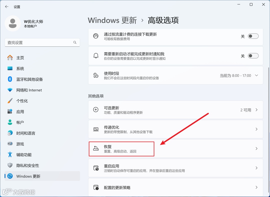The width and height of the screenshot is (270, 197).
Task: Click the configured update policies icon
Action: pyautogui.click(x=96, y=187)
